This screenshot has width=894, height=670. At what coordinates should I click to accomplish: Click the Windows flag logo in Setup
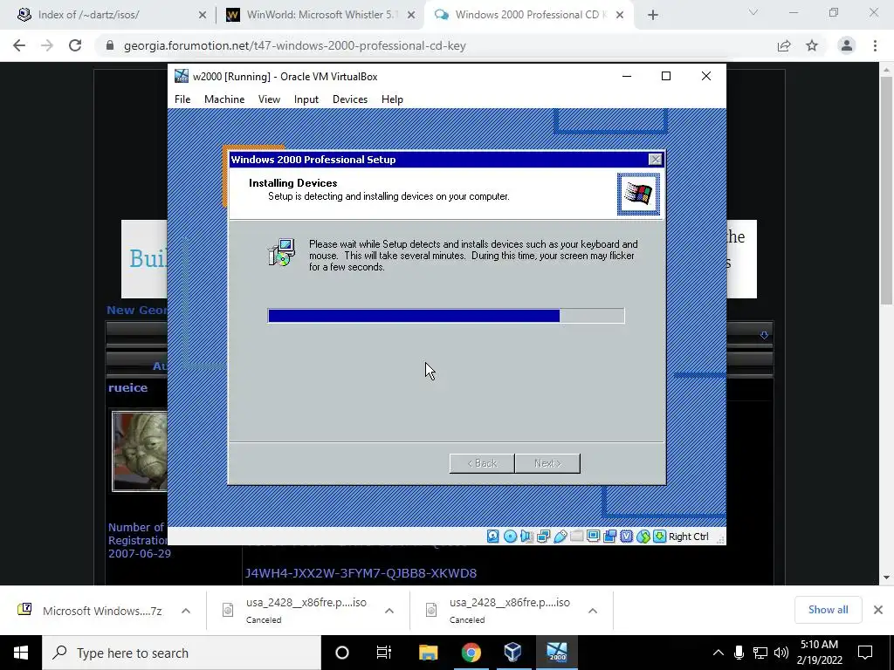click(x=638, y=195)
